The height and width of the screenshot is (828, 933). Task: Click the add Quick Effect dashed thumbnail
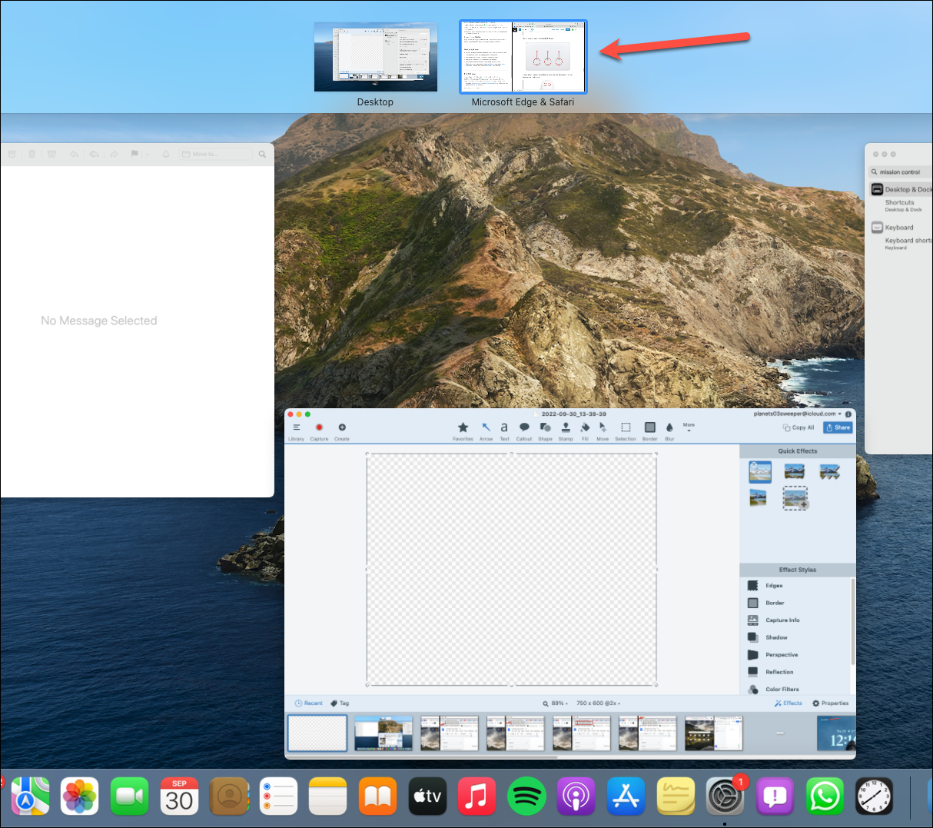point(795,498)
